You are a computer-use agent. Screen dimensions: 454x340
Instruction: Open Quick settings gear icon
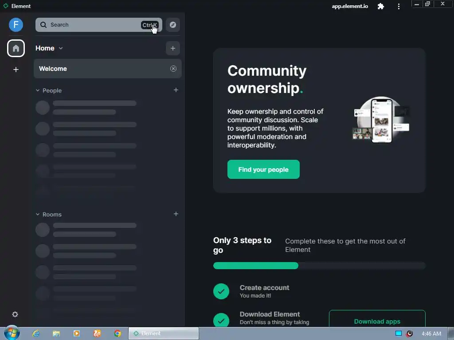tap(15, 314)
